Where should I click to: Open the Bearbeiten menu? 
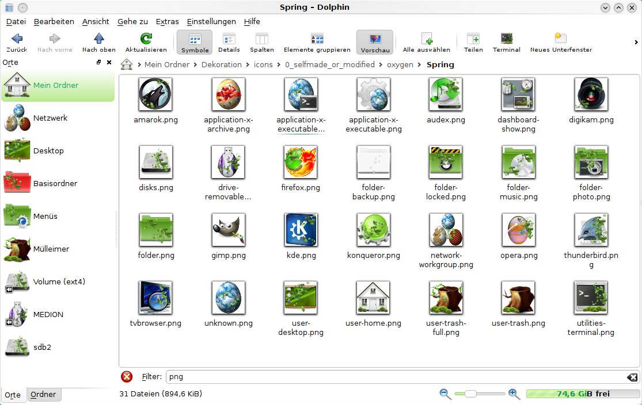54,21
